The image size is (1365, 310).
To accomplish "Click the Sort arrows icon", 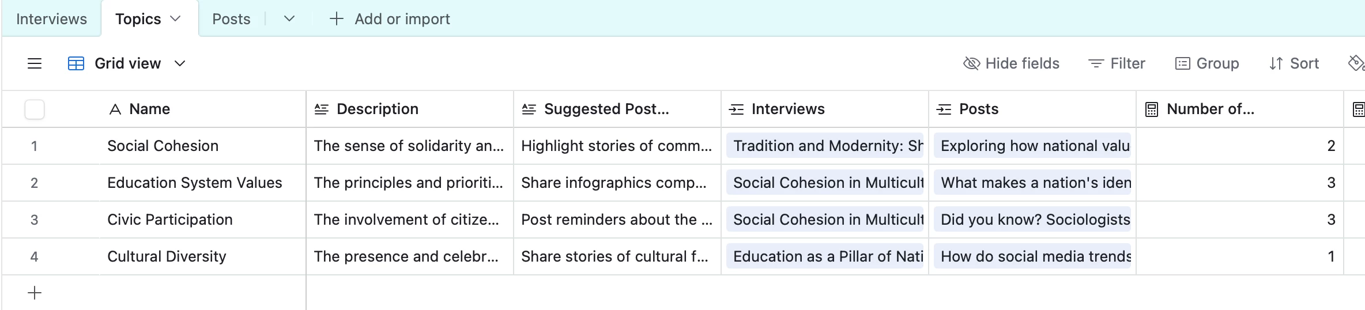I will tap(1276, 63).
